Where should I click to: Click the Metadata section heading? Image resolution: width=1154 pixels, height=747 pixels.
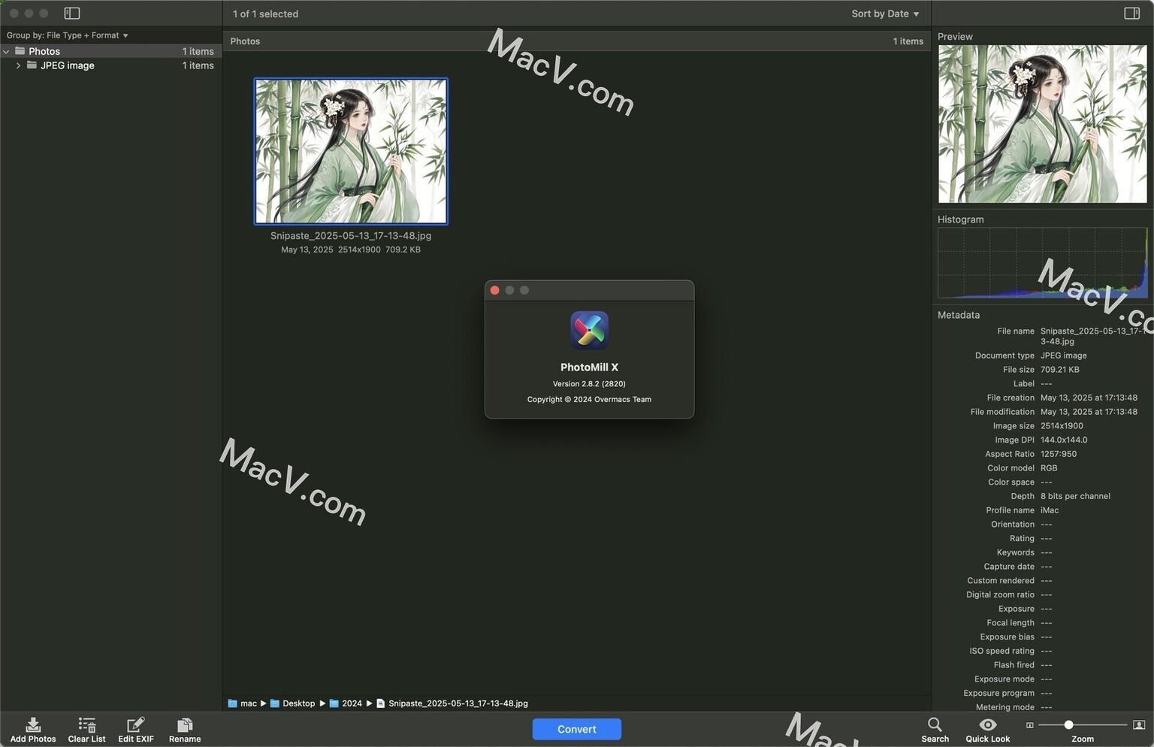point(959,315)
